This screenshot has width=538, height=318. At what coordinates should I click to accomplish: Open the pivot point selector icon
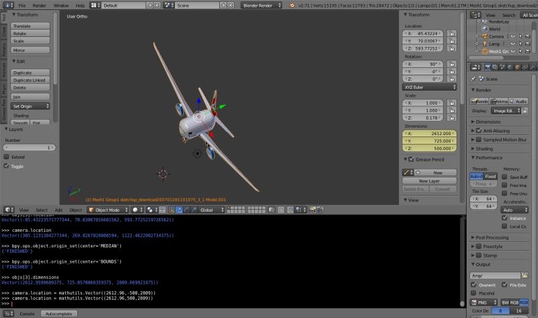(151, 210)
